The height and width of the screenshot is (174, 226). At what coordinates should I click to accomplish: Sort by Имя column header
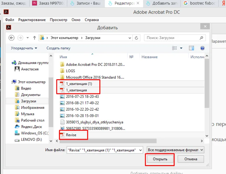(x=63, y=57)
